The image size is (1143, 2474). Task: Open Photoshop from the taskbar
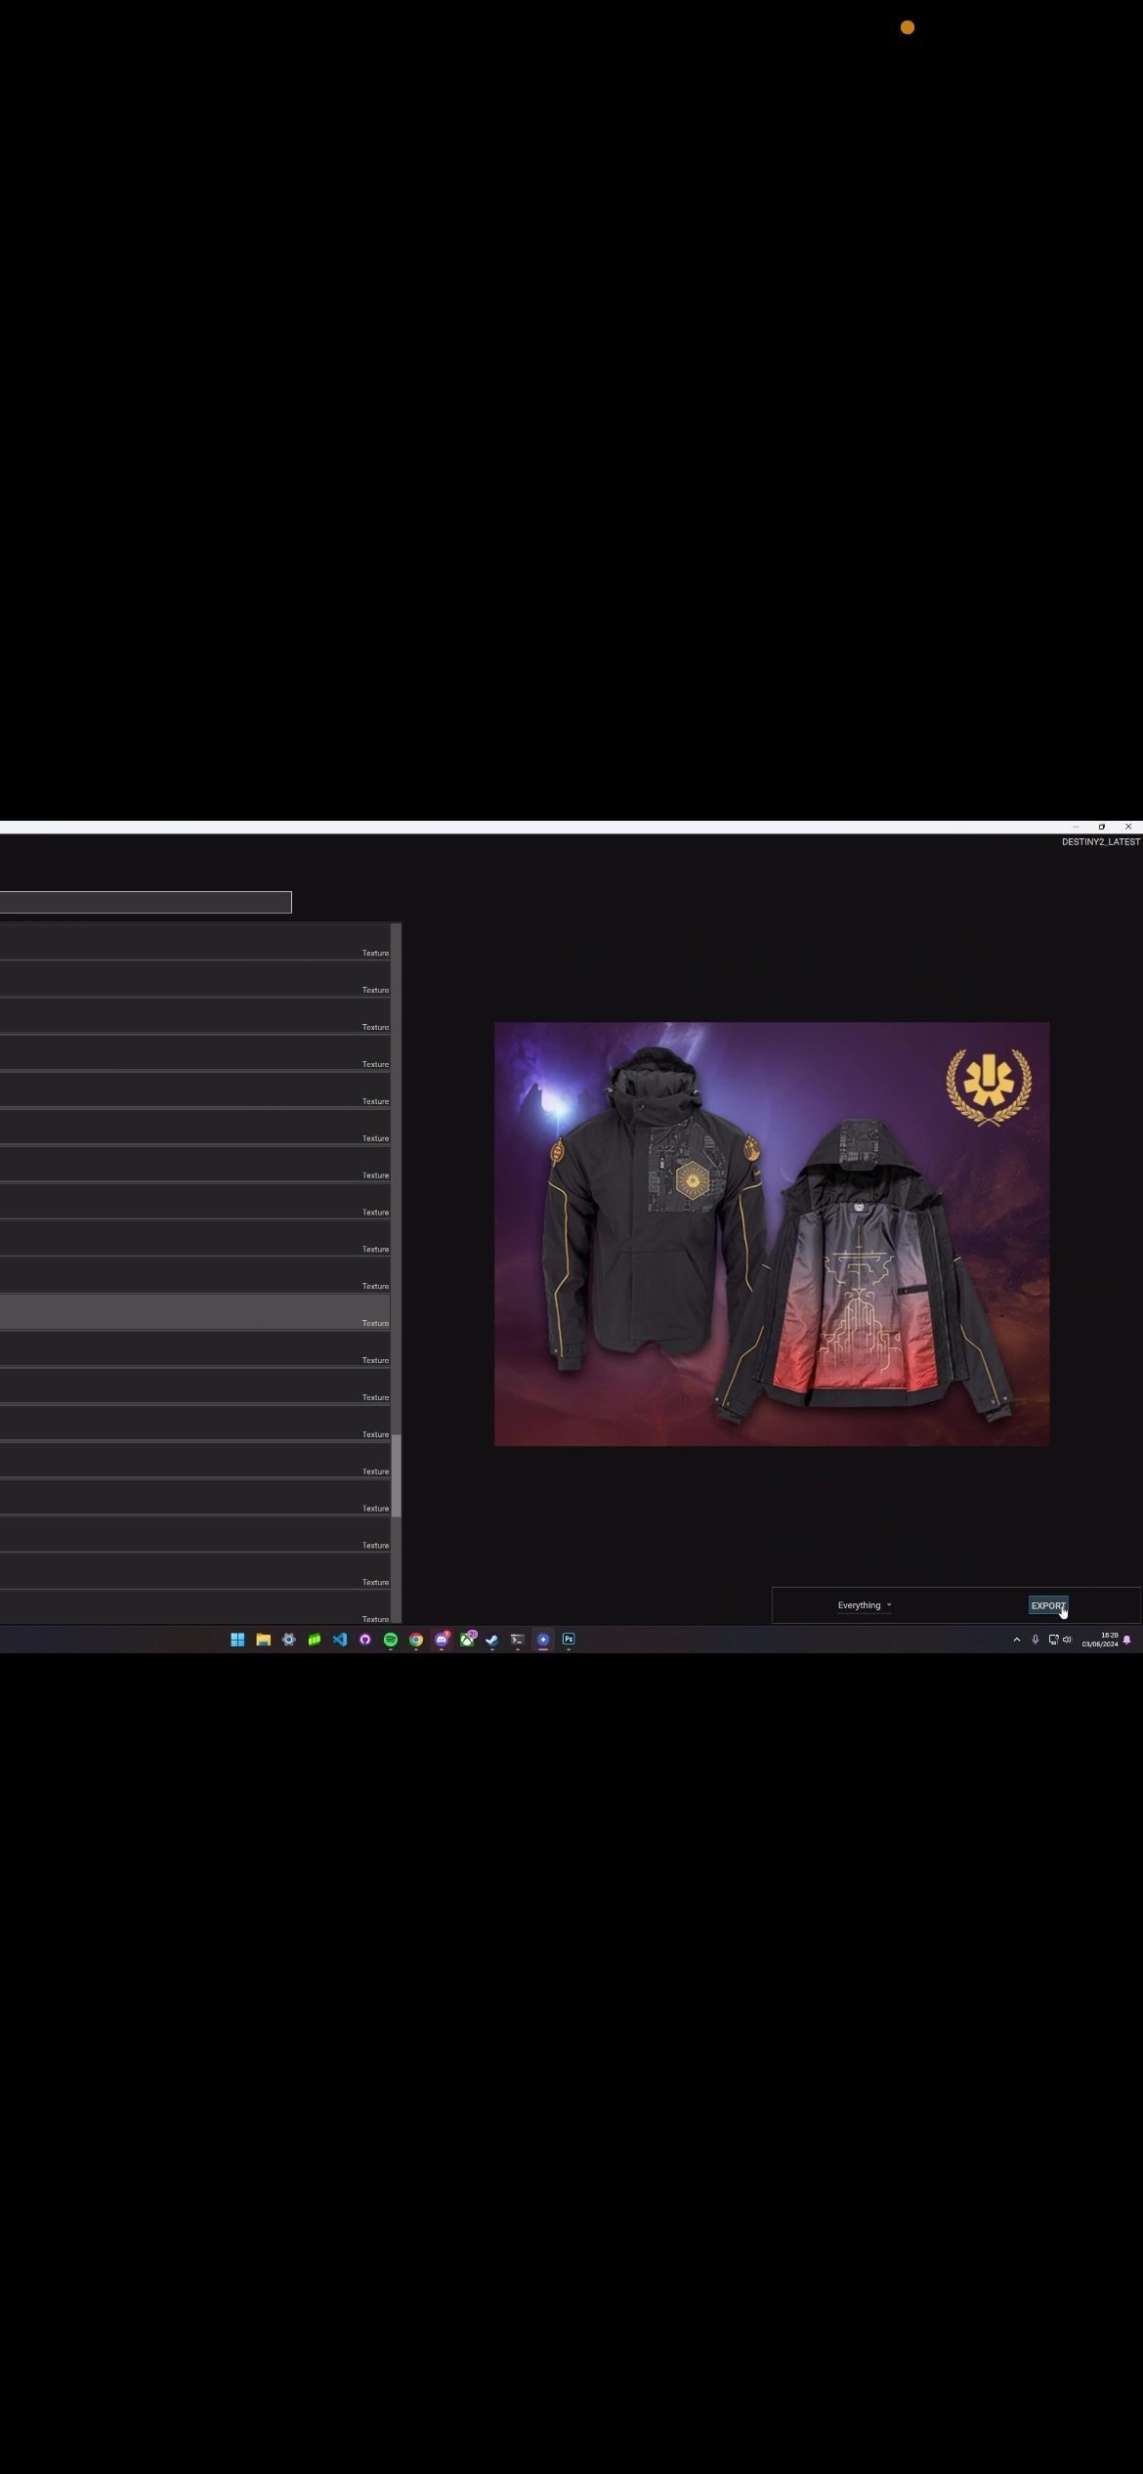(569, 1640)
